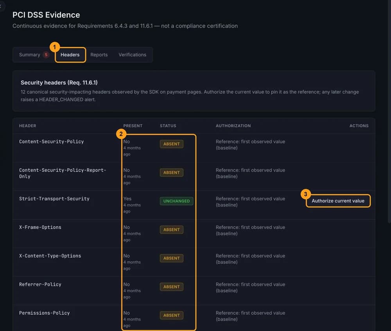Click ABSENT badge for X-Content-Type-Options
Image resolution: width=391 pixels, height=331 pixels.
(x=172, y=258)
